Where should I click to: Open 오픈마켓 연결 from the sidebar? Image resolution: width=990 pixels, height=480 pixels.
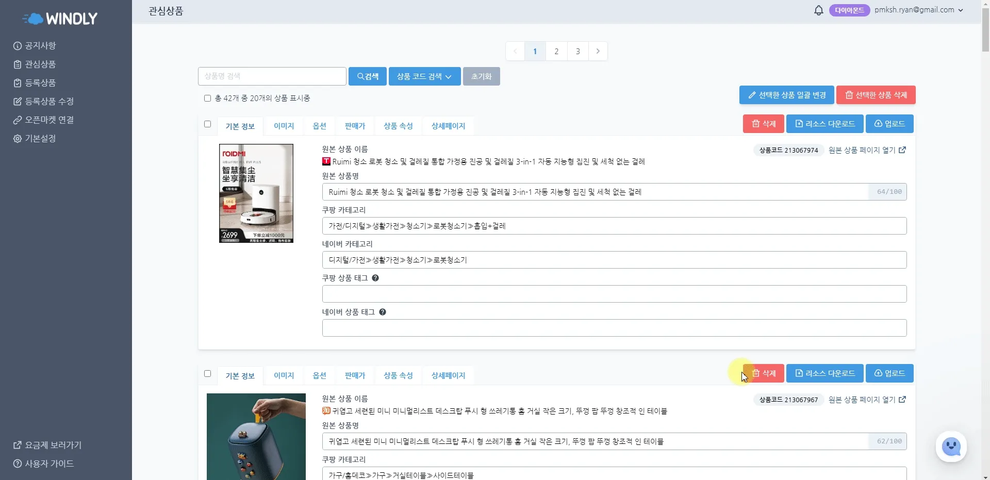44,120
